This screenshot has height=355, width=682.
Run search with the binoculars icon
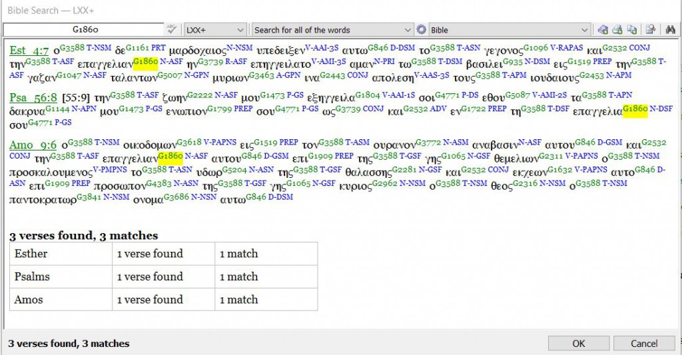coord(671,30)
